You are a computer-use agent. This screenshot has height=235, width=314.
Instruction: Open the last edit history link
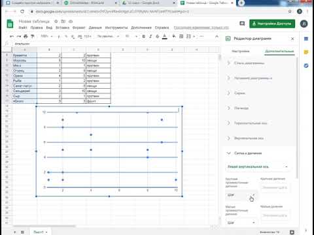tap(201, 27)
